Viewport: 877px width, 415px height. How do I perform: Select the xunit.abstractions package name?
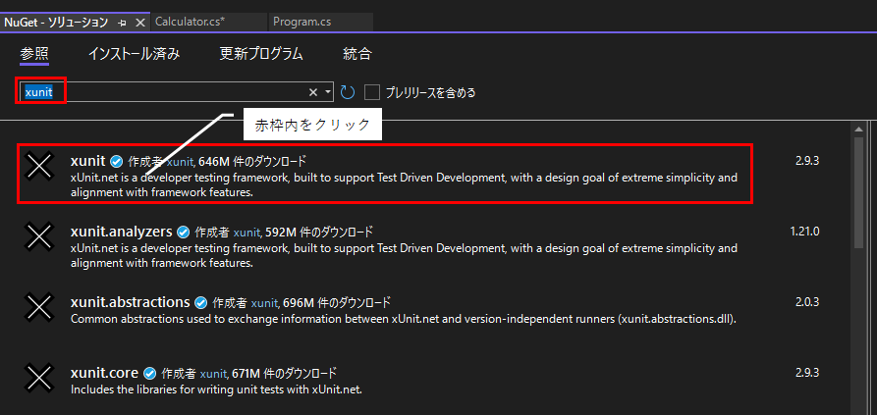131,302
